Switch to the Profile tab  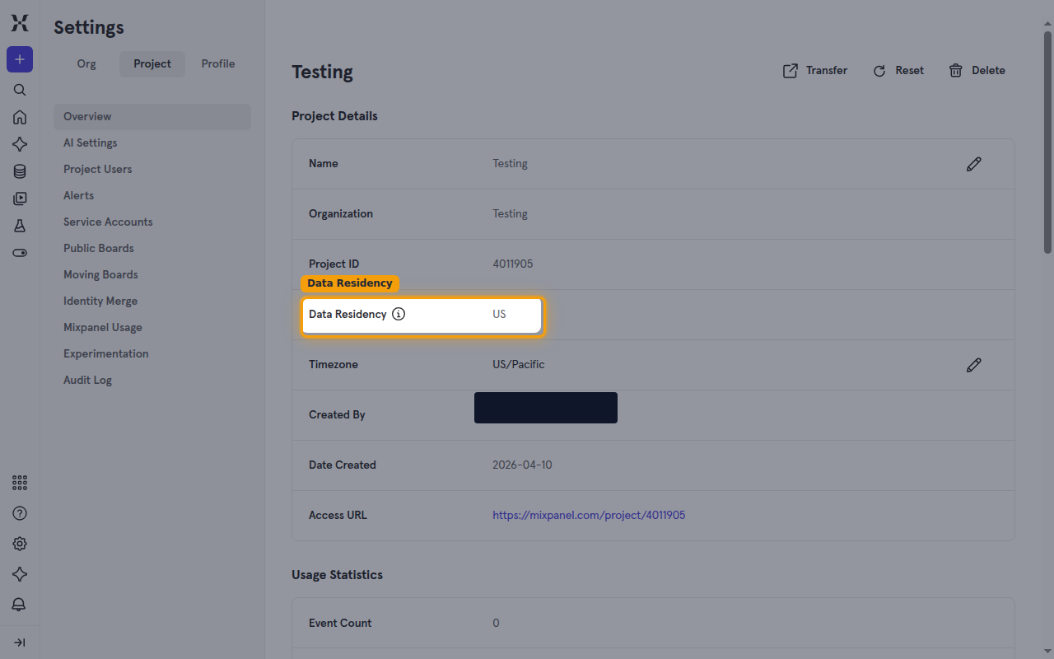click(x=218, y=64)
